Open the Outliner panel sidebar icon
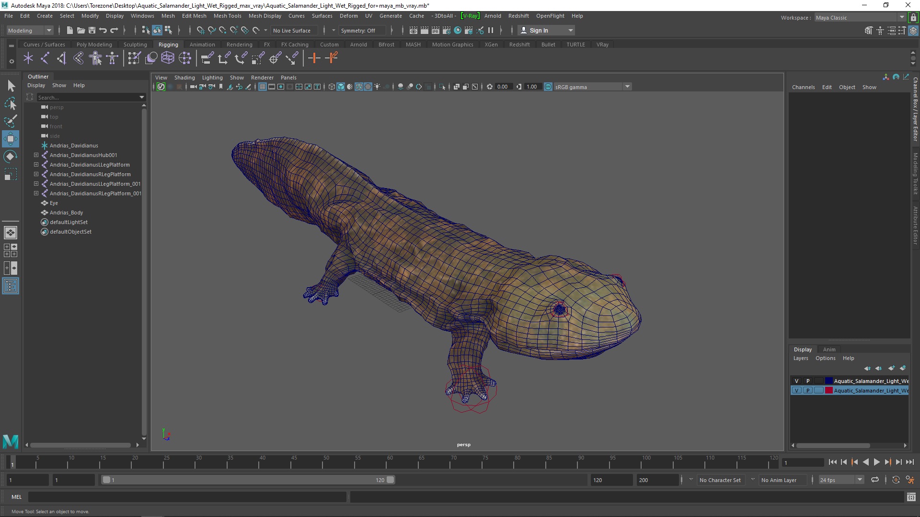Viewport: 920px width, 517px height. pos(11,286)
